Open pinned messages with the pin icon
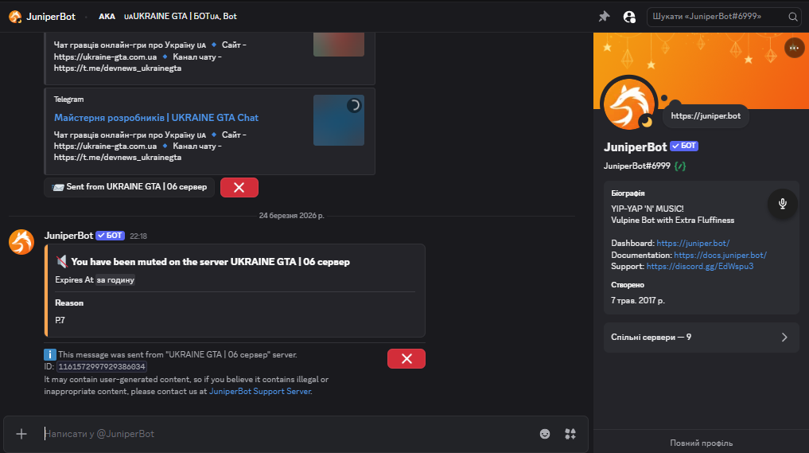Viewport: 809px width, 453px height. tap(604, 17)
